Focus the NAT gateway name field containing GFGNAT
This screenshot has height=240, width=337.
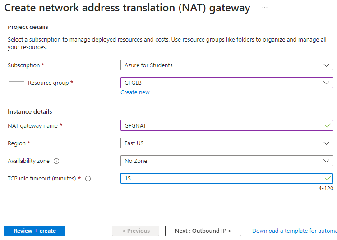pos(221,126)
